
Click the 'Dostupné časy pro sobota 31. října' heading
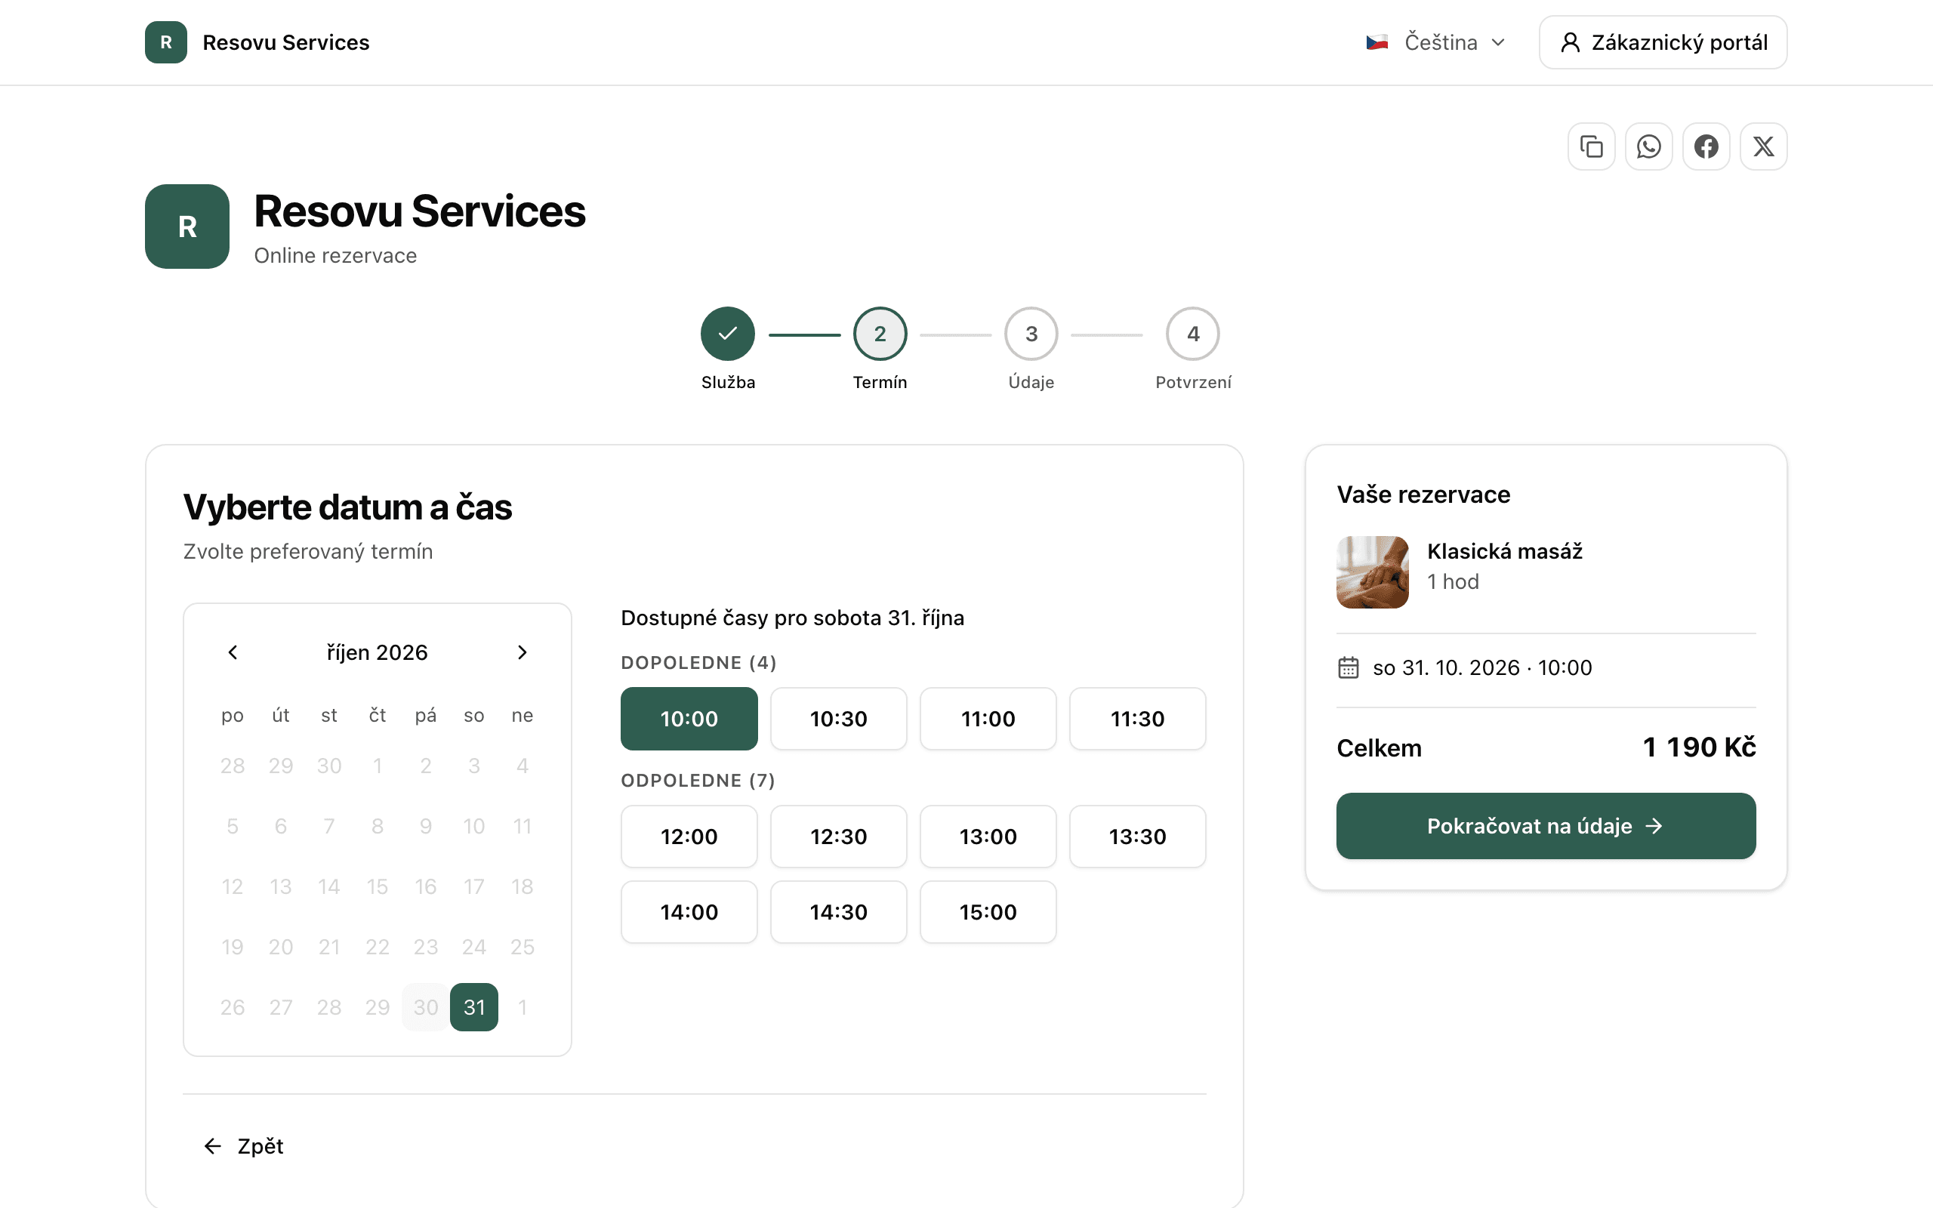(x=792, y=618)
